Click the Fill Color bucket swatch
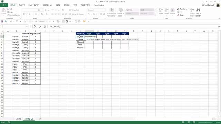This screenshot has width=221, height=124. 42,14
